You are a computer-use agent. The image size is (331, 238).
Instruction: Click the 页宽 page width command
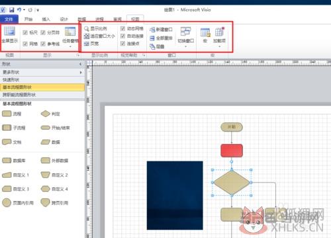tap(91, 44)
